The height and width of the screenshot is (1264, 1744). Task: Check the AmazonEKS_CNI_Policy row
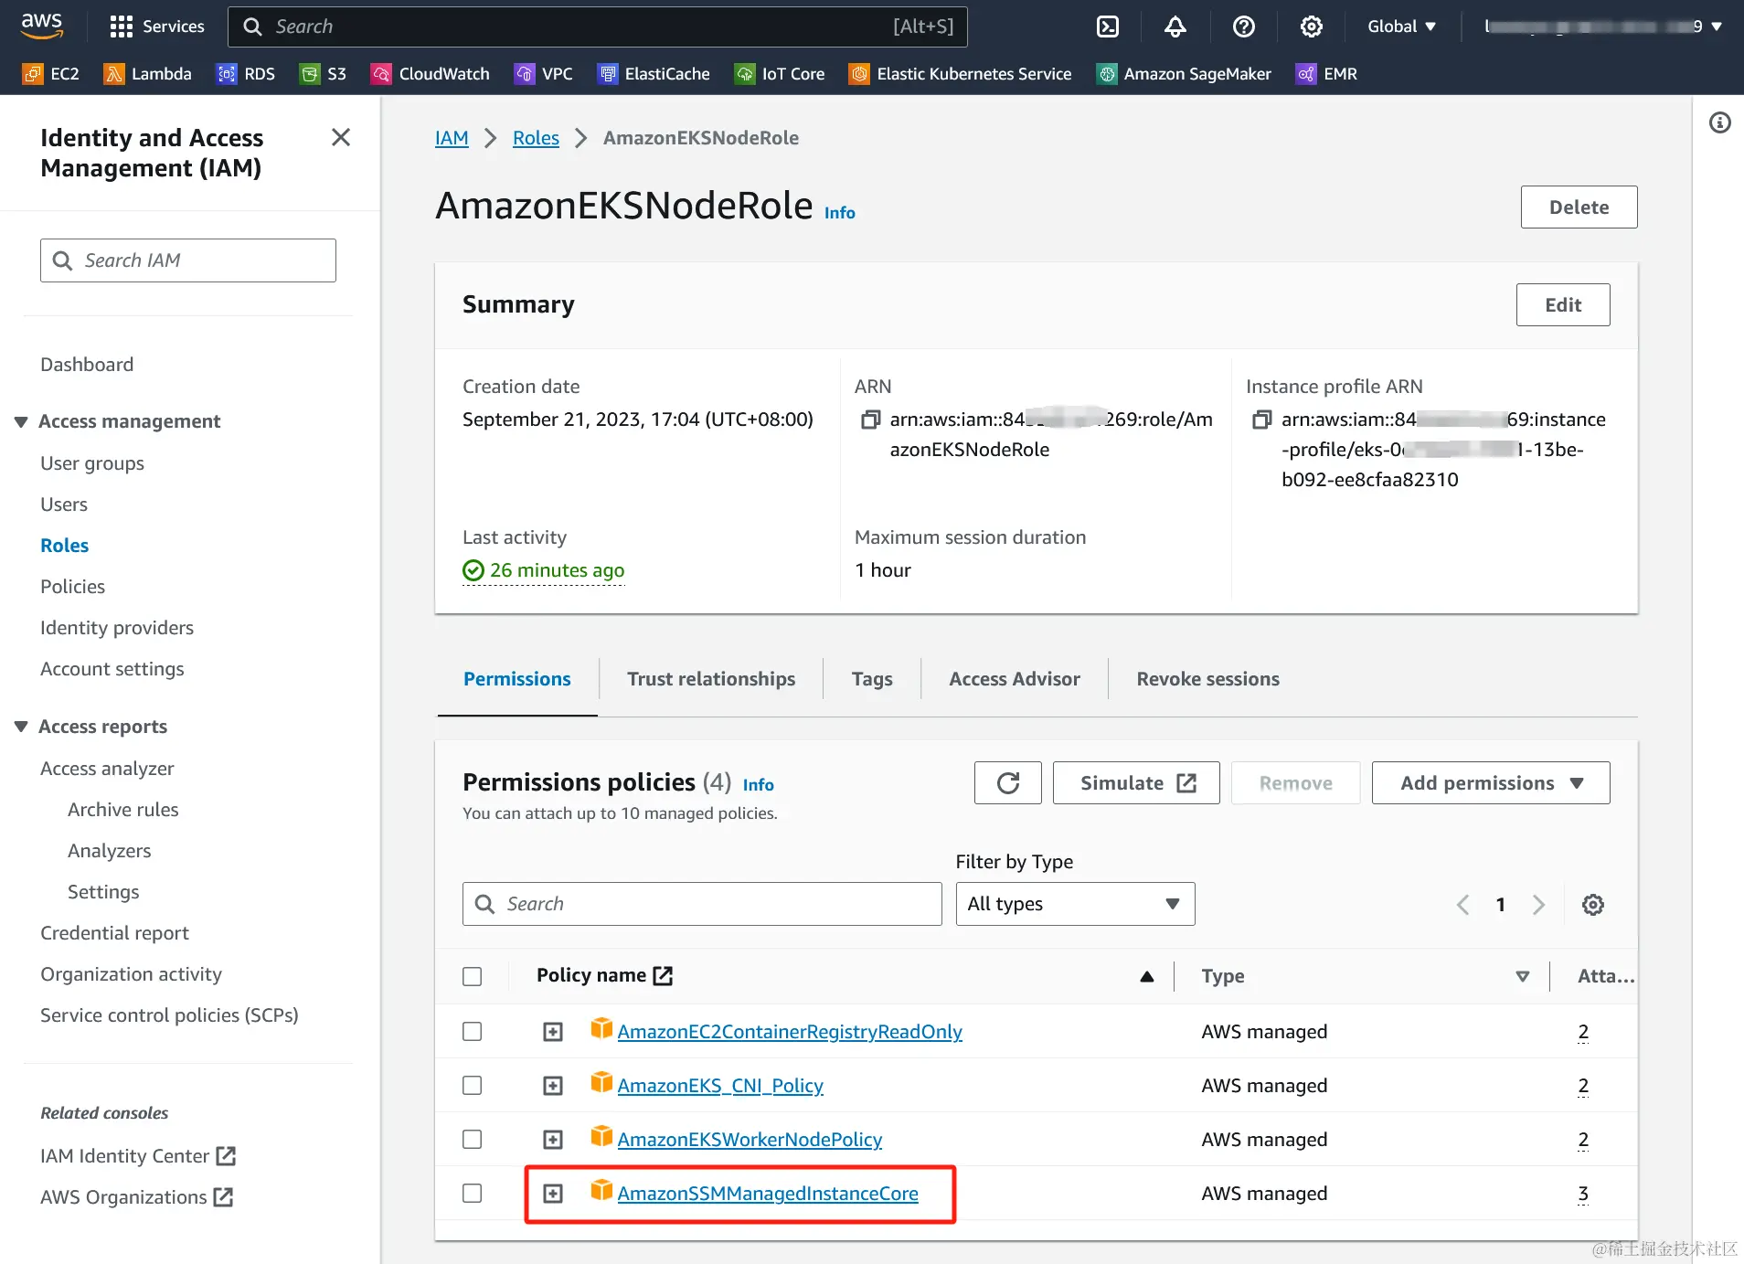(x=472, y=1086)
